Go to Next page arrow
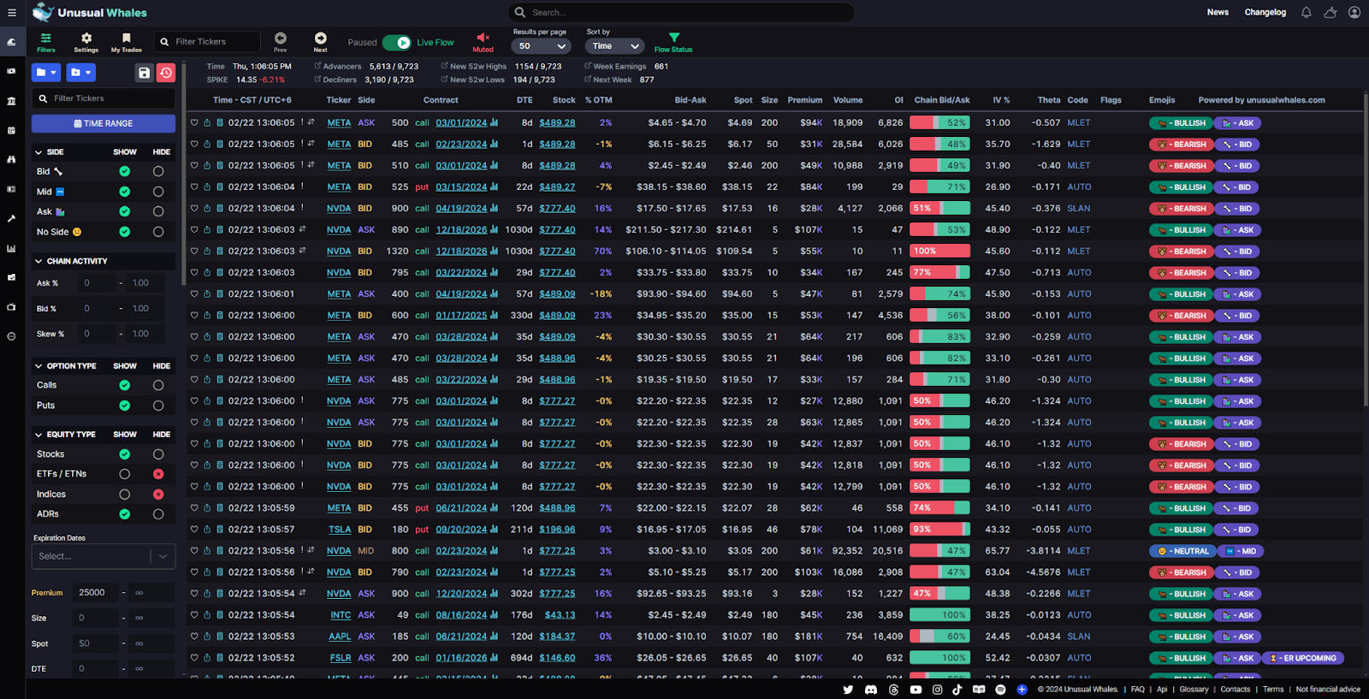The height and width of the screenshot is (699, 1369). [321, 42]
